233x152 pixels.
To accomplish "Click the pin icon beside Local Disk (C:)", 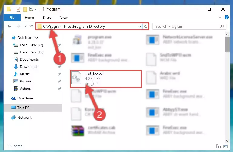I will tap(60, 45).
